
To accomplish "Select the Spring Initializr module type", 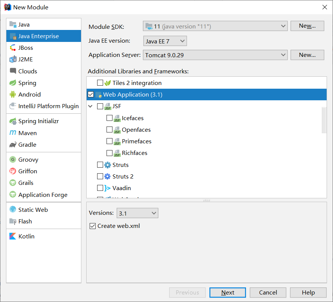I will click(x=44, y=121).
